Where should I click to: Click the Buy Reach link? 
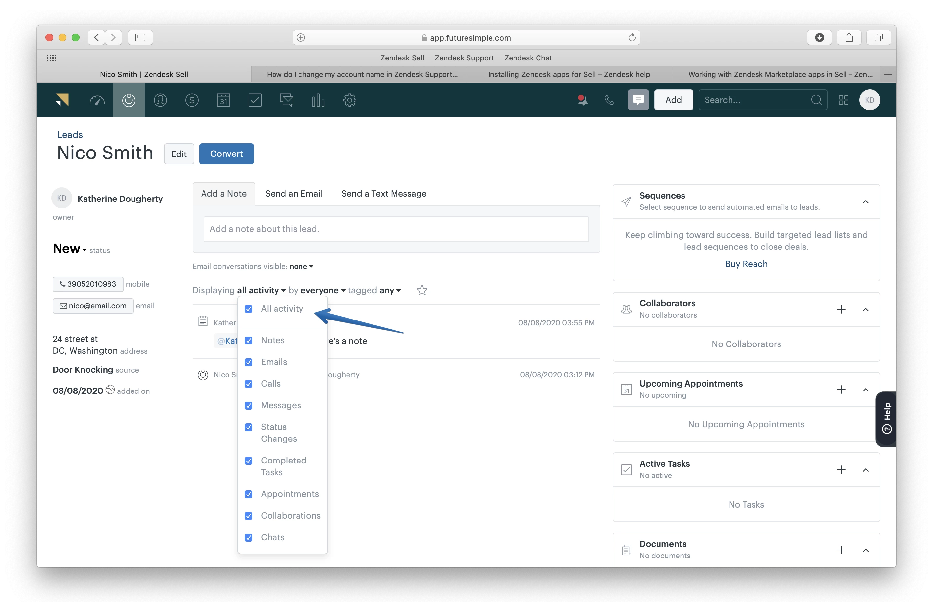[746, 264]
